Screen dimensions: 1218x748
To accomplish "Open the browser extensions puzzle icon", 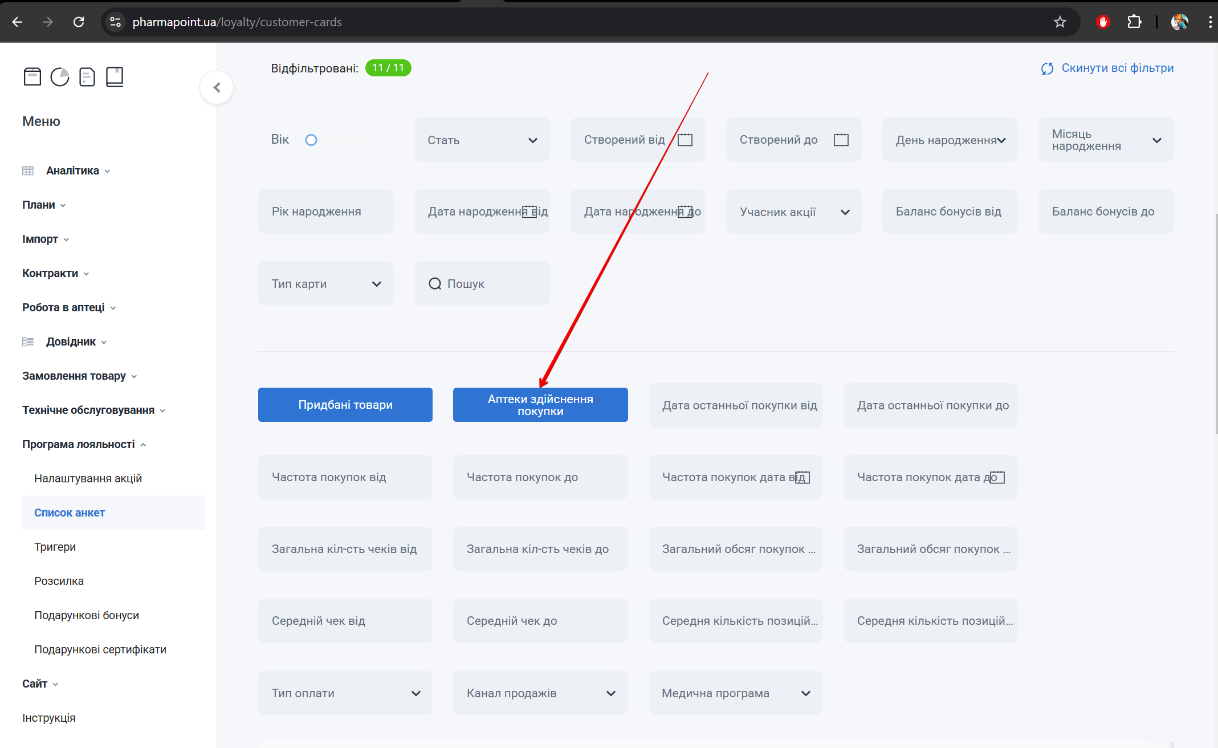I will point(1134,22).
